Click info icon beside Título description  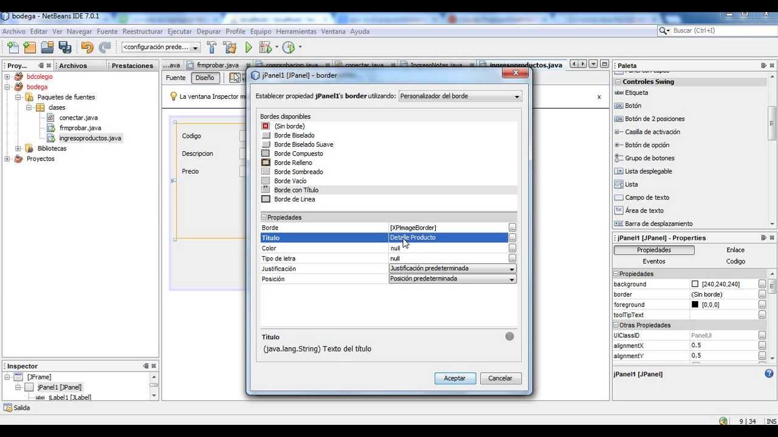tap(509, 336)
